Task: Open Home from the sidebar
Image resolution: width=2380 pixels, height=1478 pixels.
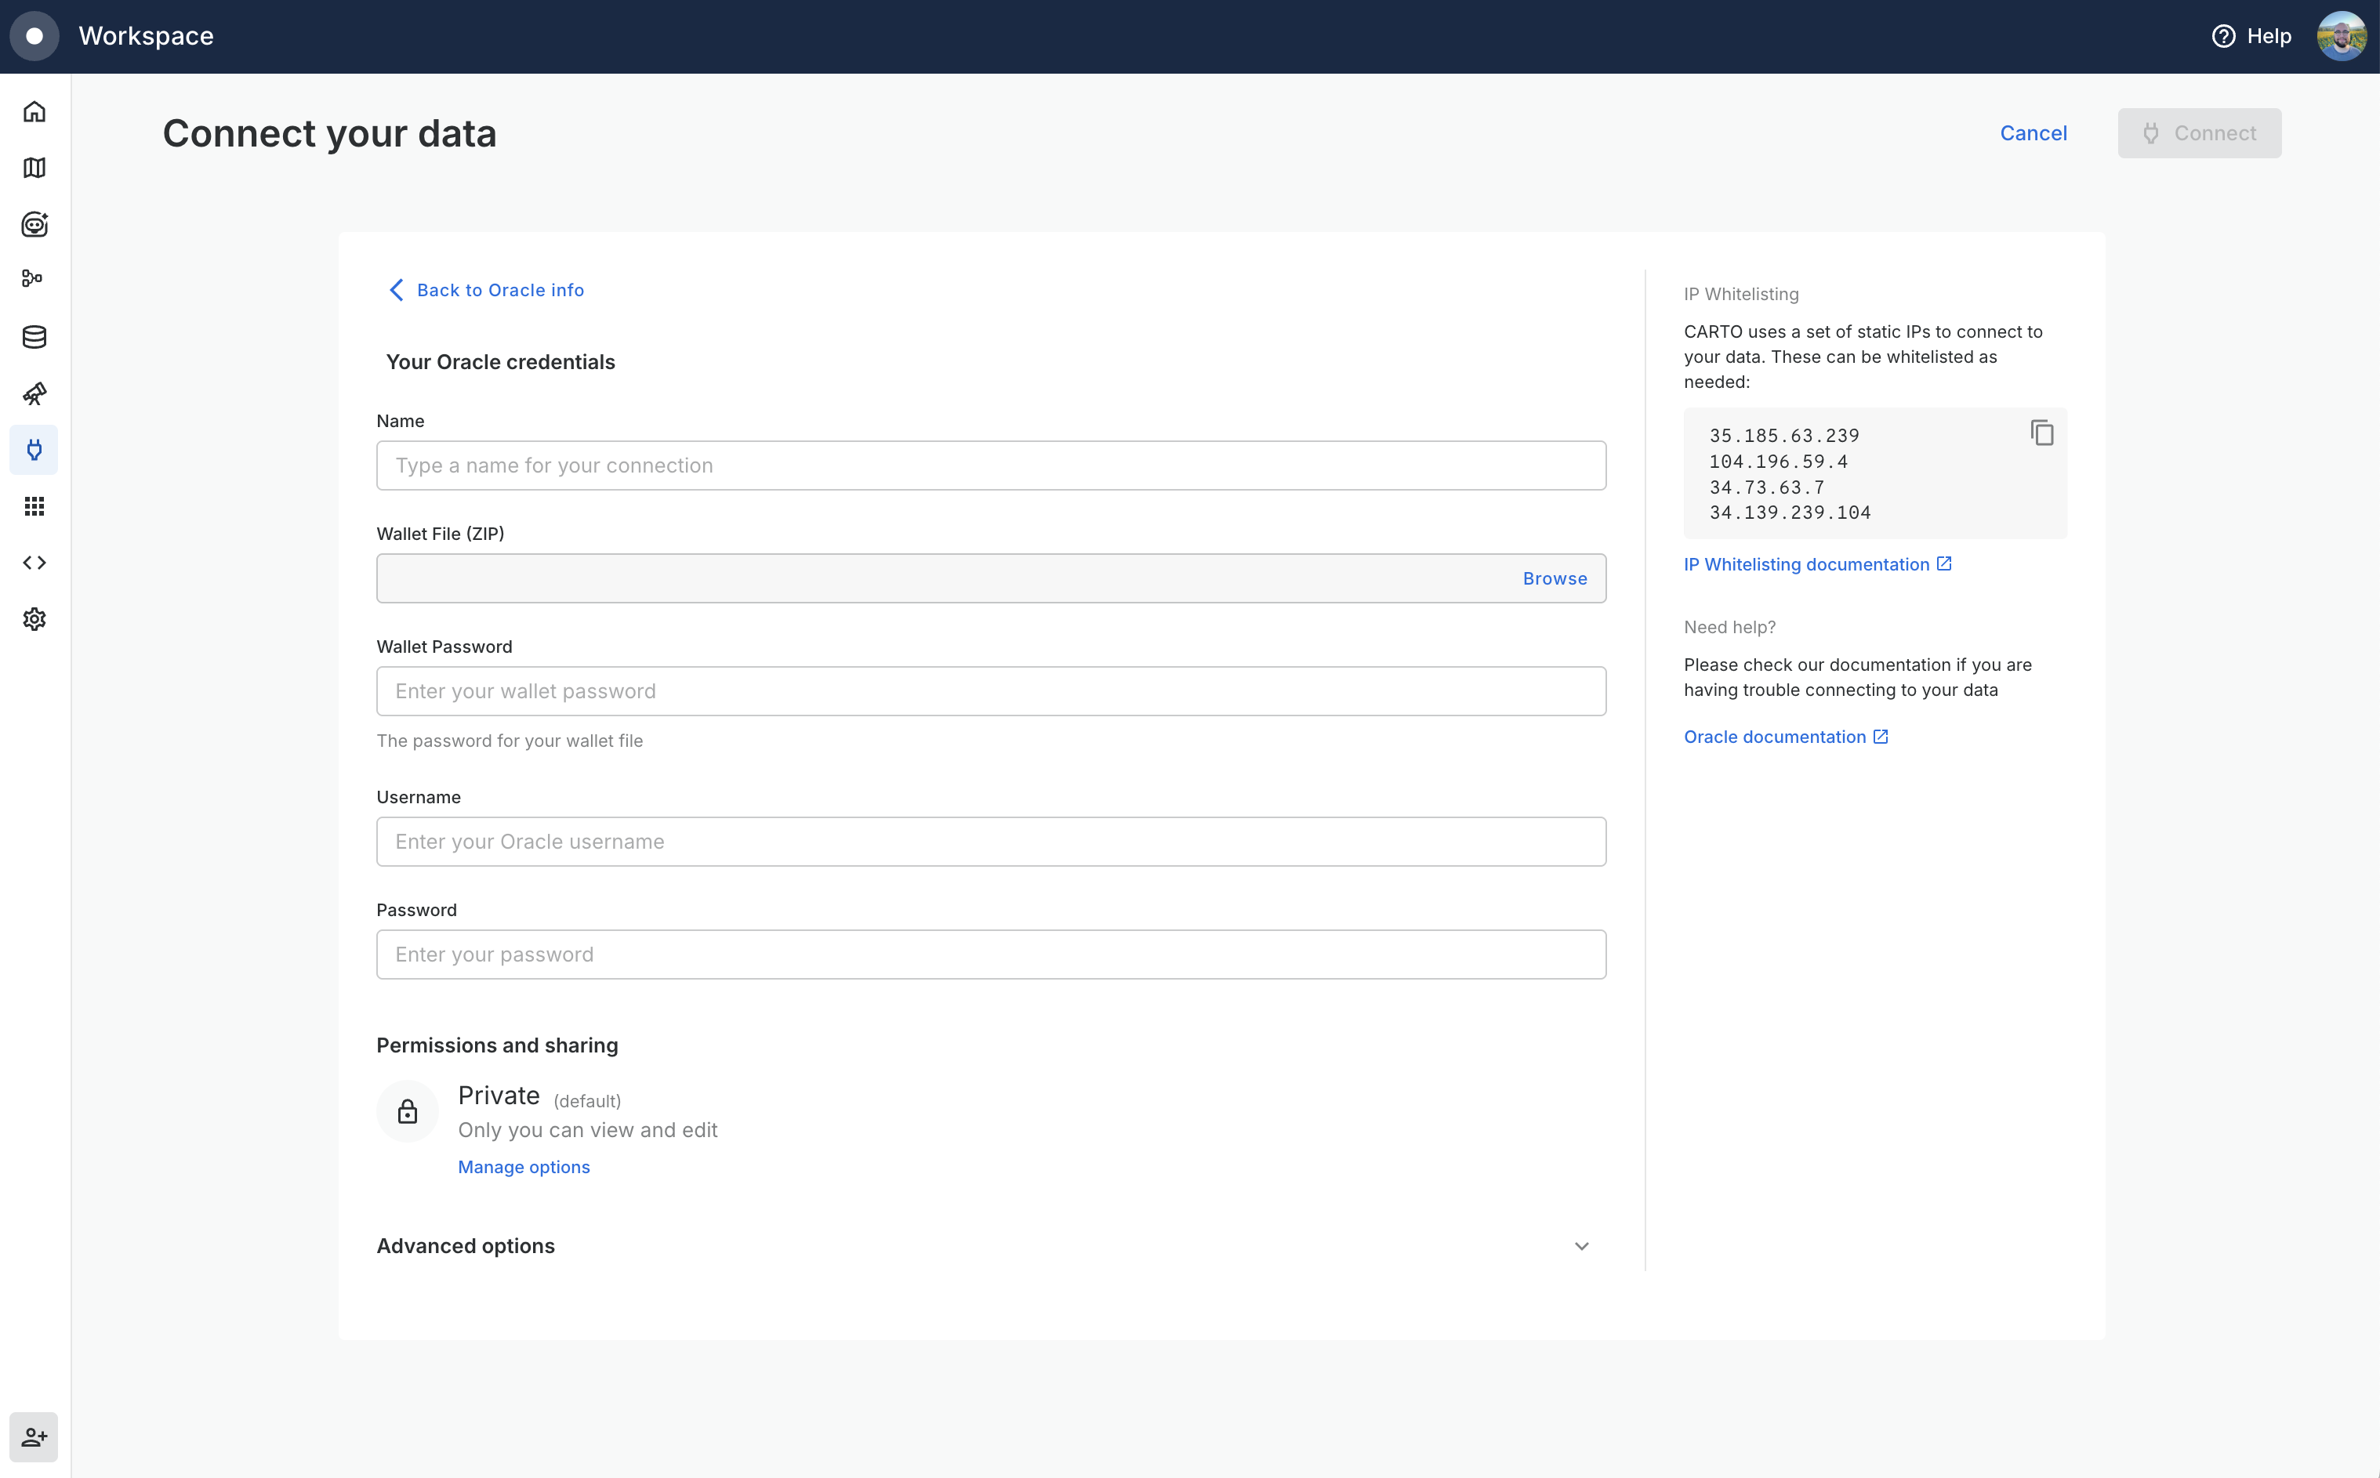Action: coord(34,111)
